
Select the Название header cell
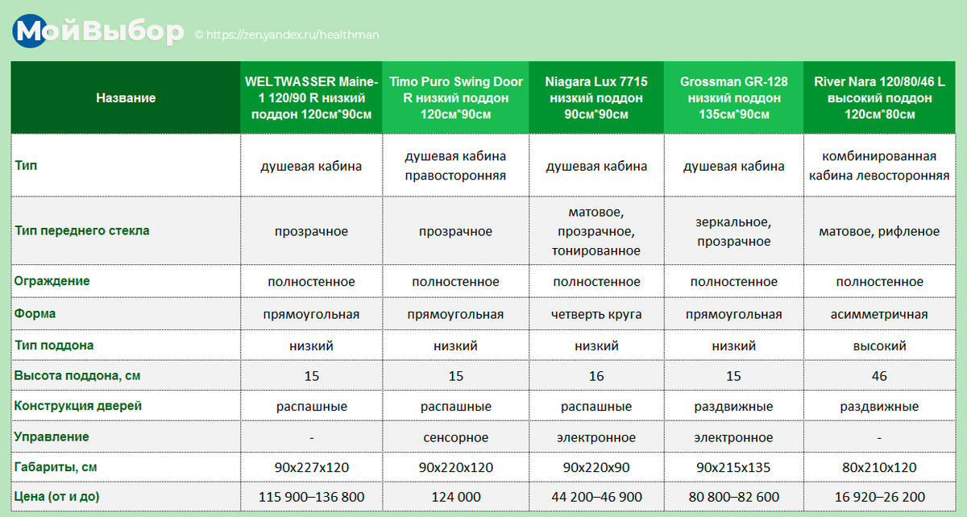[126, 97]
